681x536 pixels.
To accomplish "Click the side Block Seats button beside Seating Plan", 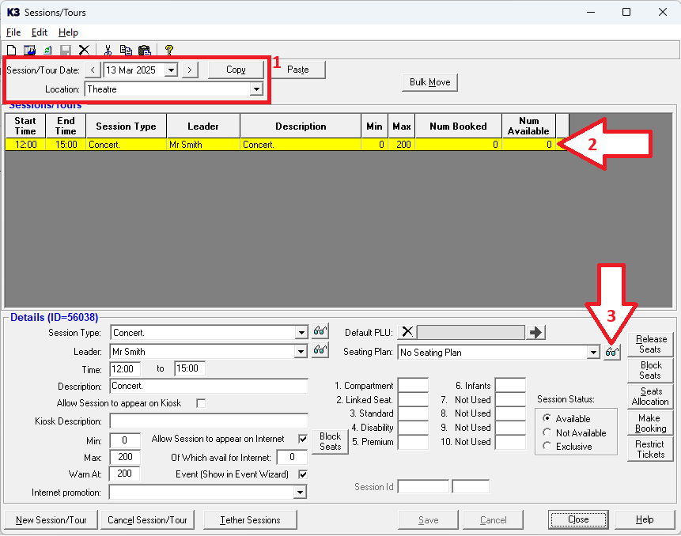I will click(x=650, y=370).
